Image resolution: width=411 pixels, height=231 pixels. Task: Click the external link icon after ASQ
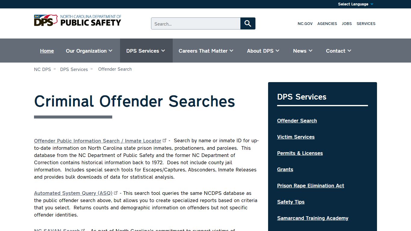click(x=116, y=193)
